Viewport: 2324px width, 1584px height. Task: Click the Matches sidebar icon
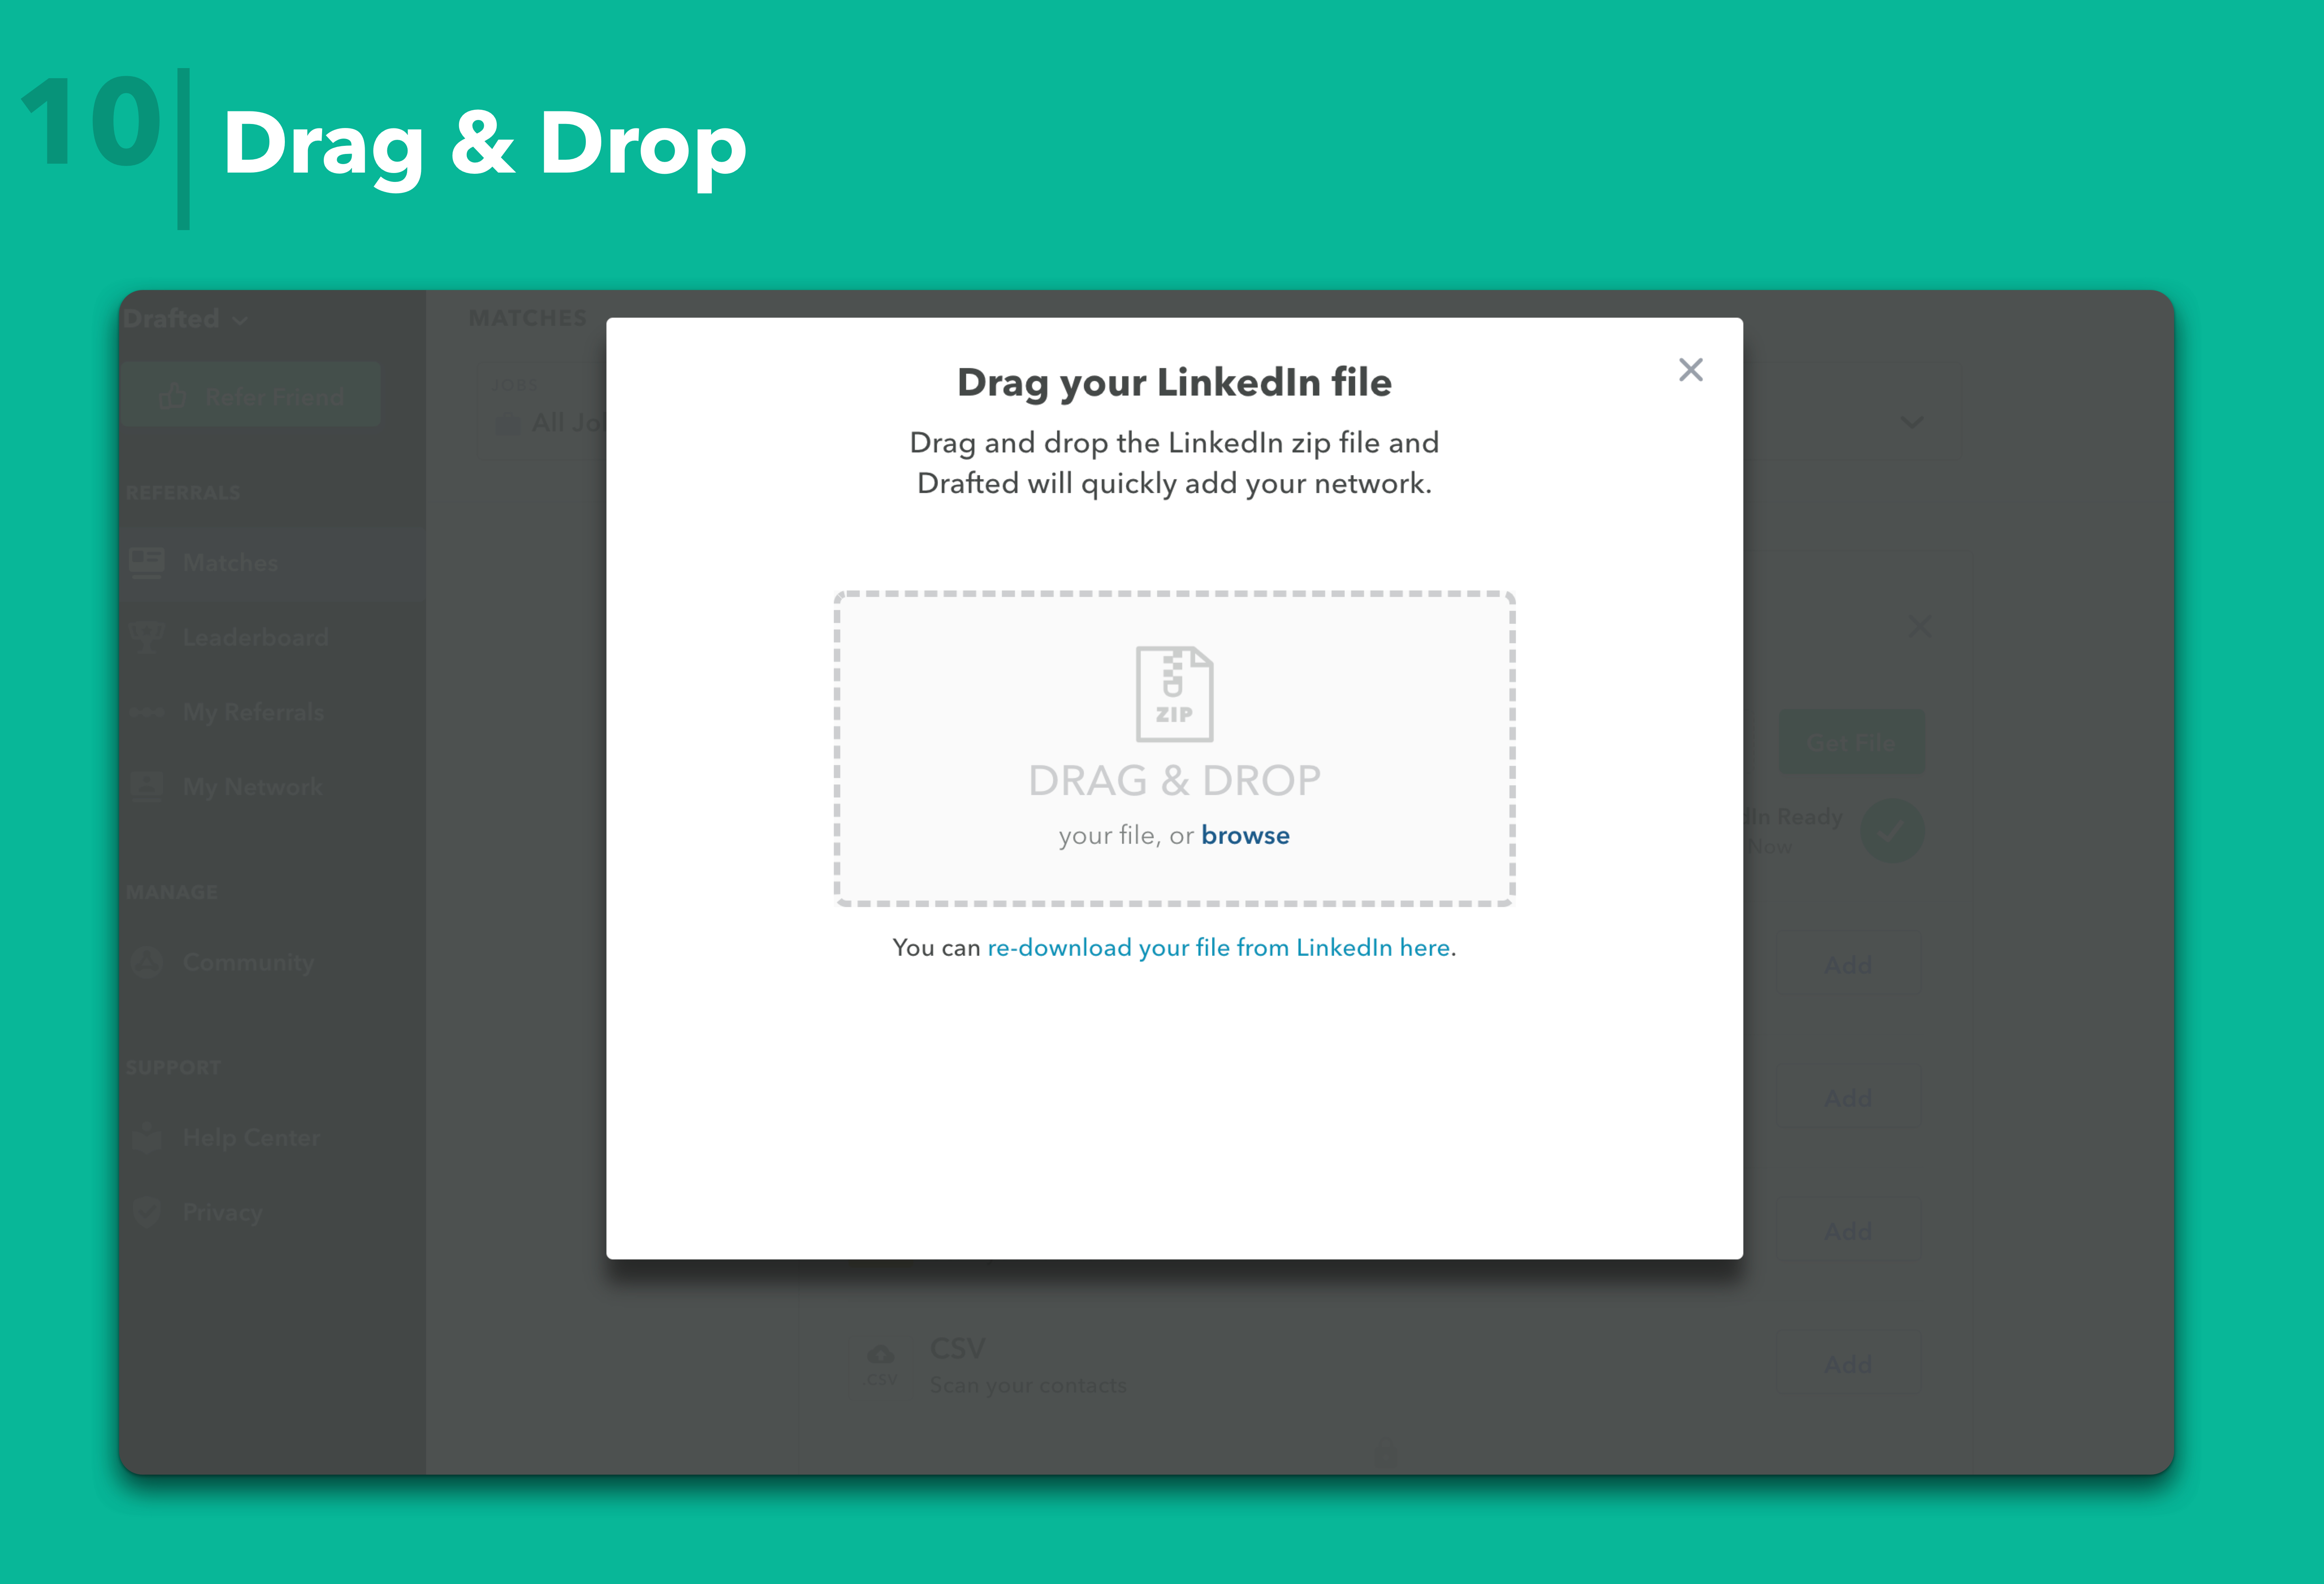[147, 563]
